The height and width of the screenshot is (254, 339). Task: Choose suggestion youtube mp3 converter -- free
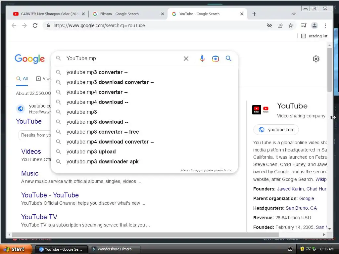pyautogui.click(x=144, y=132)
